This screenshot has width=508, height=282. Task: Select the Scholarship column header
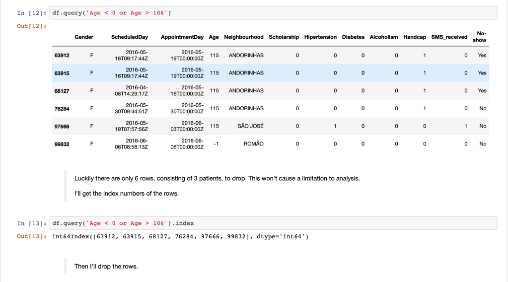pos(284,37)
